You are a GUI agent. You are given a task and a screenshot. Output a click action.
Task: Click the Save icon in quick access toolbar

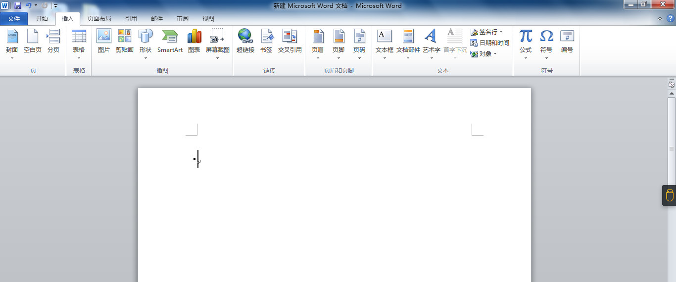pyautogui.click(x=18, y=5)
